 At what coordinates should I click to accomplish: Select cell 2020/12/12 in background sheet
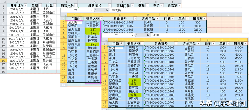tap(17, 57)
